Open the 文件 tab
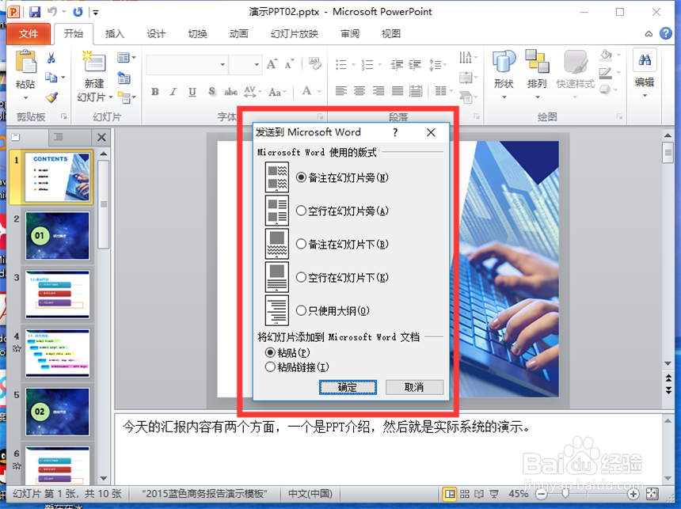This screenshot has height=509, width=681. (29, 34)
